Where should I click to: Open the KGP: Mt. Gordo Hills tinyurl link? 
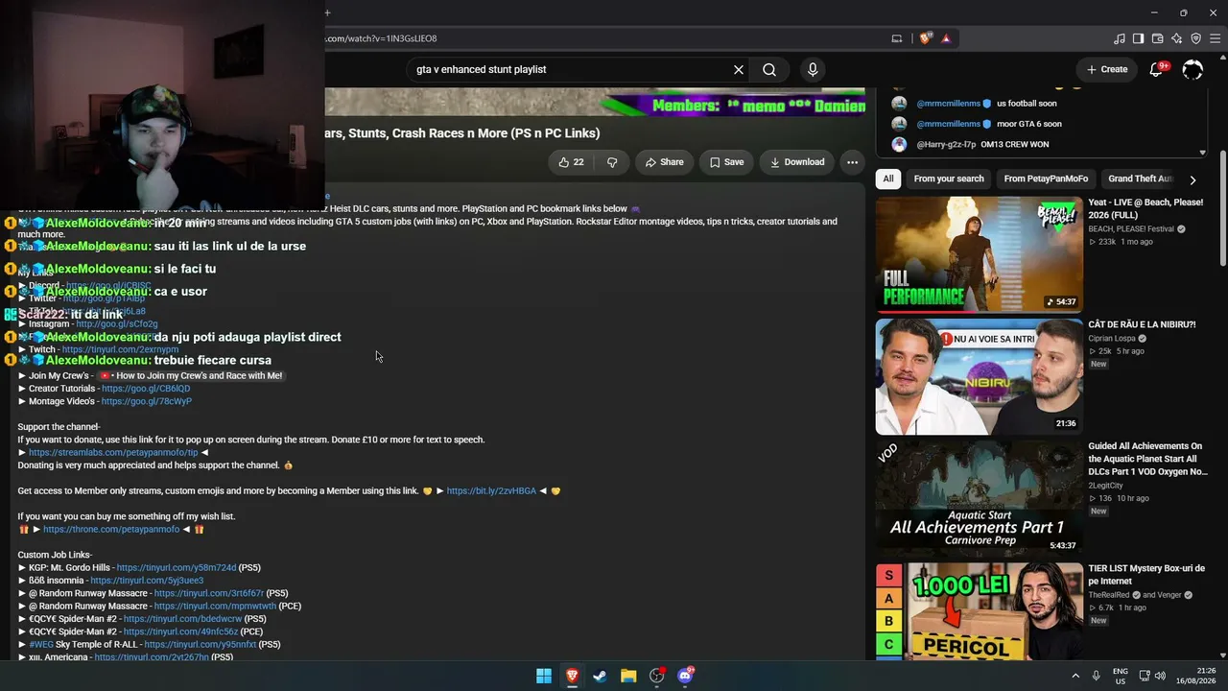click(x=177, y=567)
